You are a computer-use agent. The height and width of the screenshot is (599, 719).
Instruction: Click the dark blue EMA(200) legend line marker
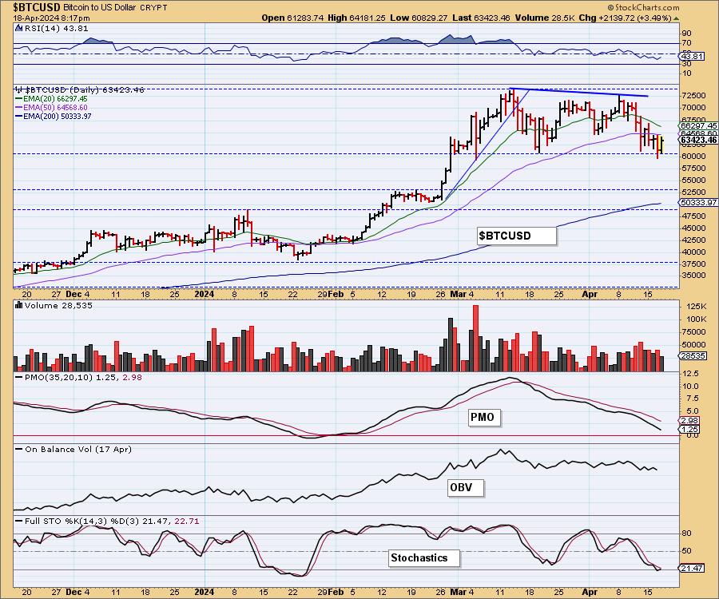[19, 116]
